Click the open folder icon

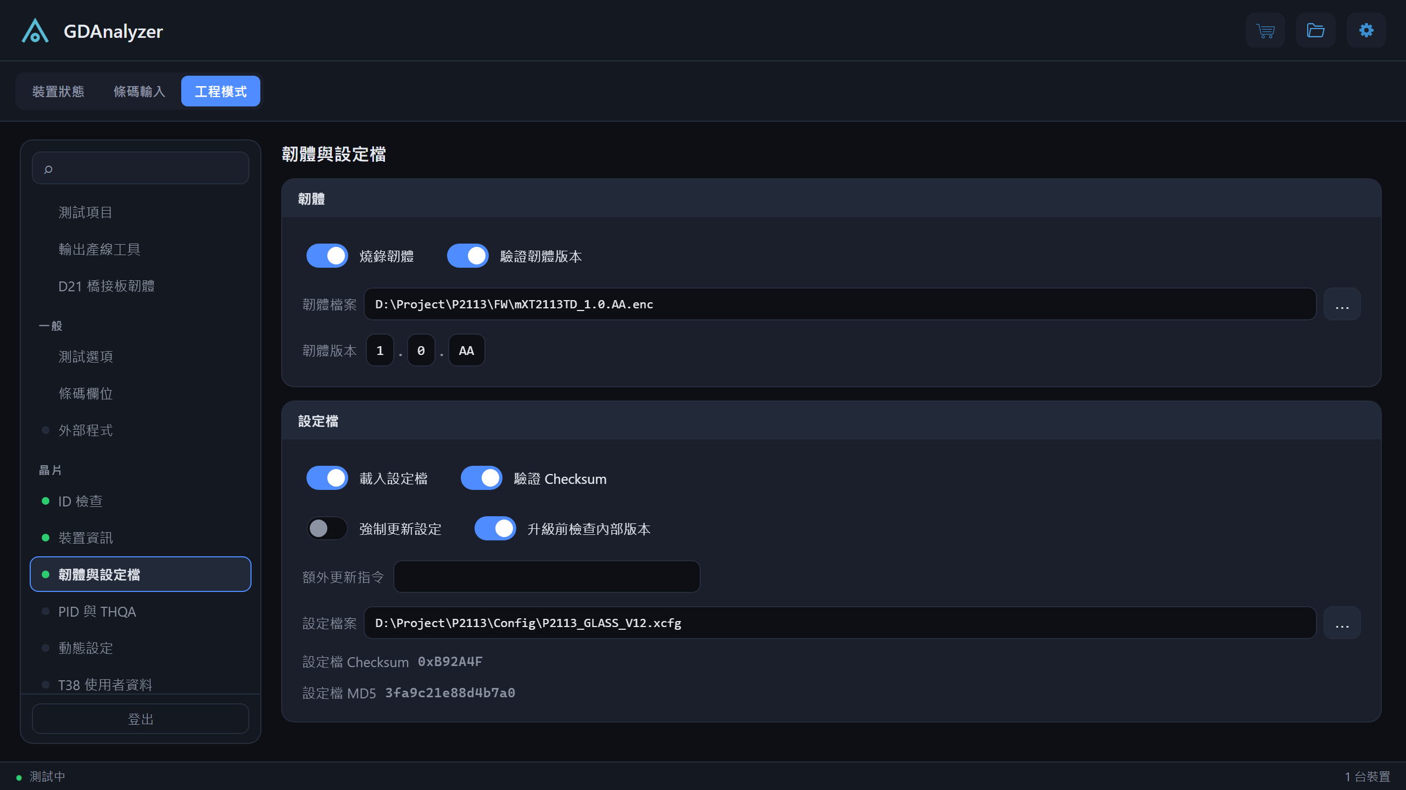[1315, 30]
